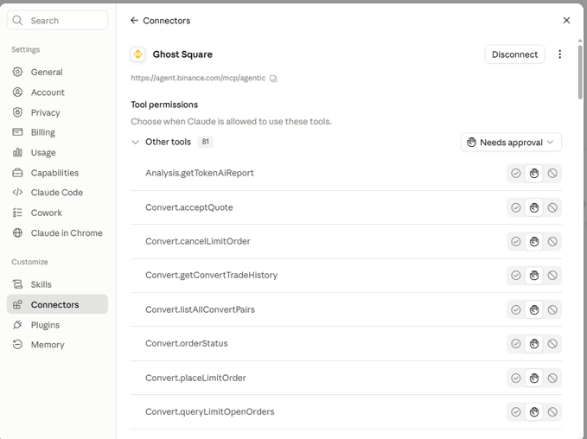
Task: Block Convert.orderStatus tool
Action: pos(552,344)
